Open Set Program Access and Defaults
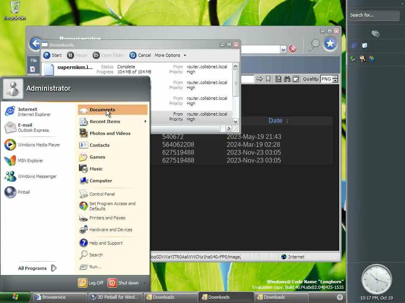The image size is (405, 303). [113, 206]
